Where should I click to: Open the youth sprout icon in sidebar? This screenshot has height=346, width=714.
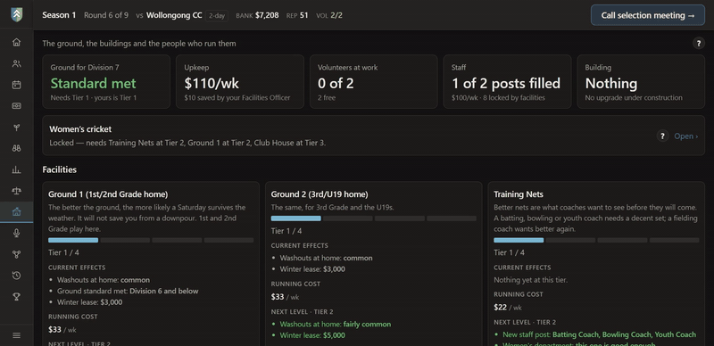tap(16, 128)
